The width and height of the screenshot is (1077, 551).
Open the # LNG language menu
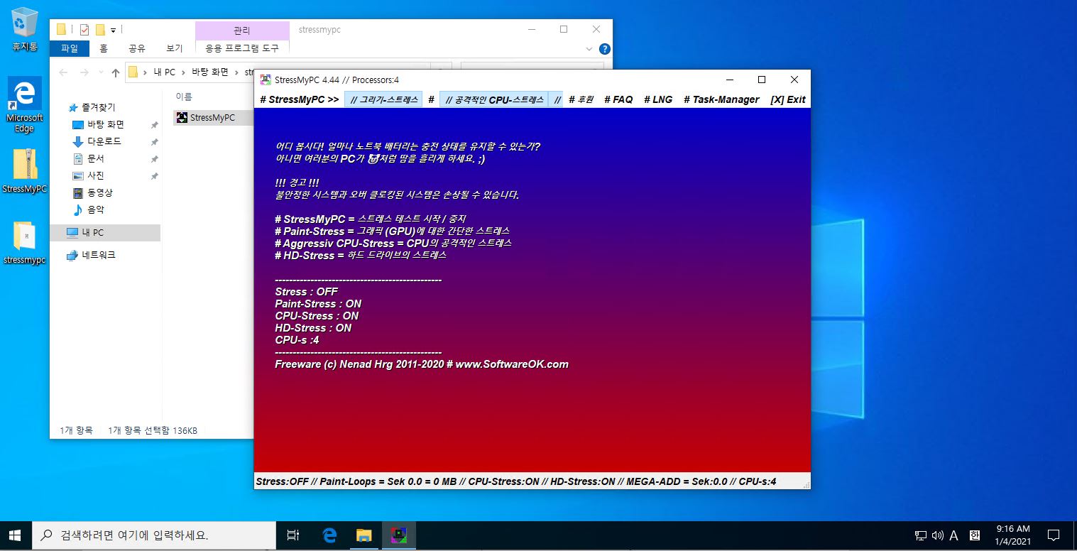(658, 99)
